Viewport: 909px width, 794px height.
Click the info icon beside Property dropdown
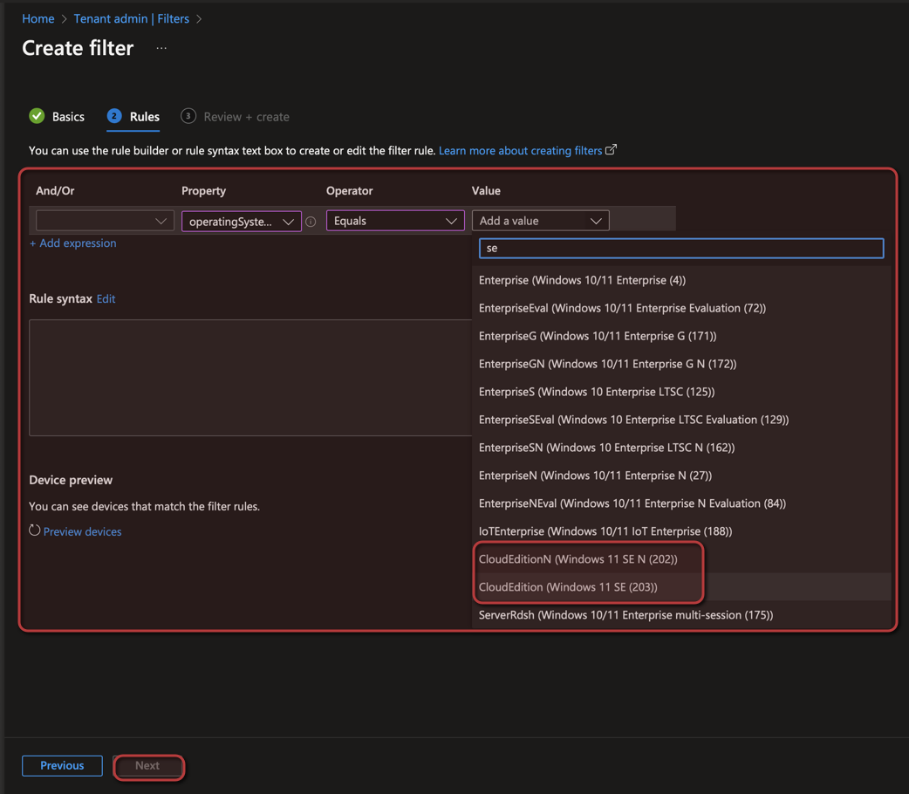311,222
